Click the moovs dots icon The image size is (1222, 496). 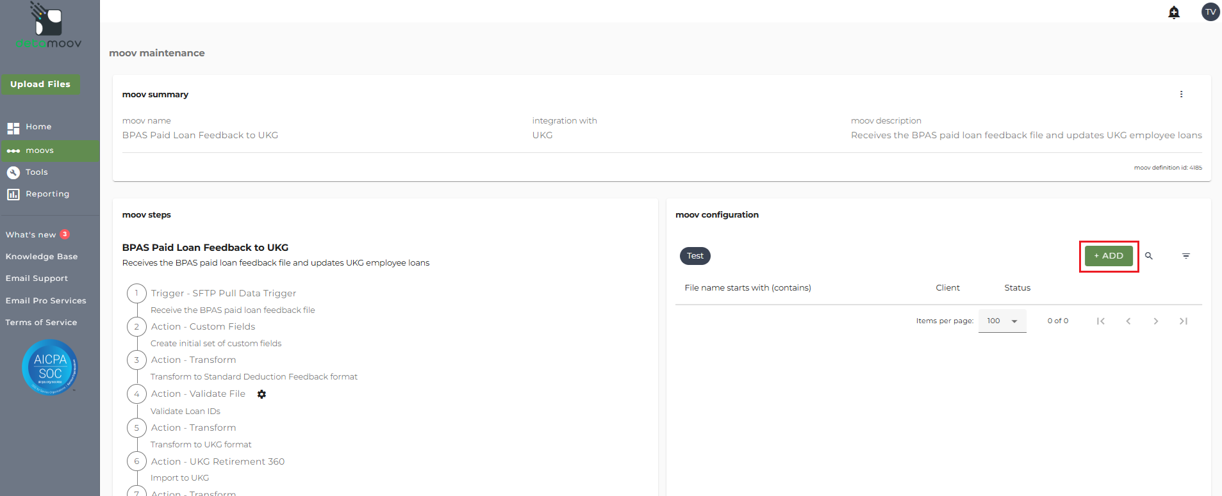click(13, 151)
